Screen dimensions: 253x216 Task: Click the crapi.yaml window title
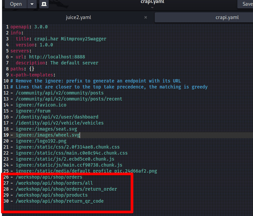point(152,2)
